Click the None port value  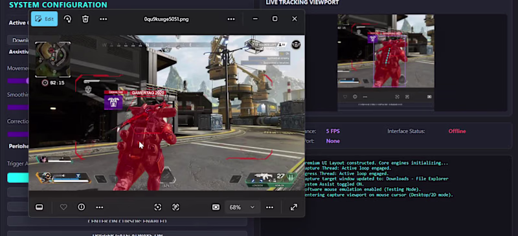[333, 141]
